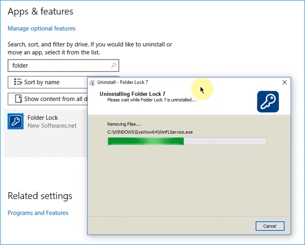Click the WinFLService.exe file path text

pos(150,132)
